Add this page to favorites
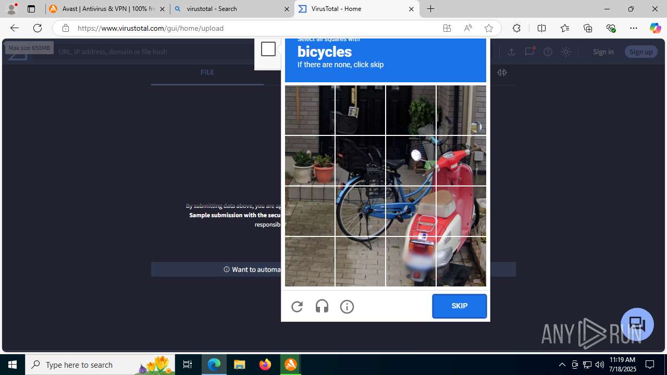The height and width of the screenshot is (375, 667). [489, 28]
